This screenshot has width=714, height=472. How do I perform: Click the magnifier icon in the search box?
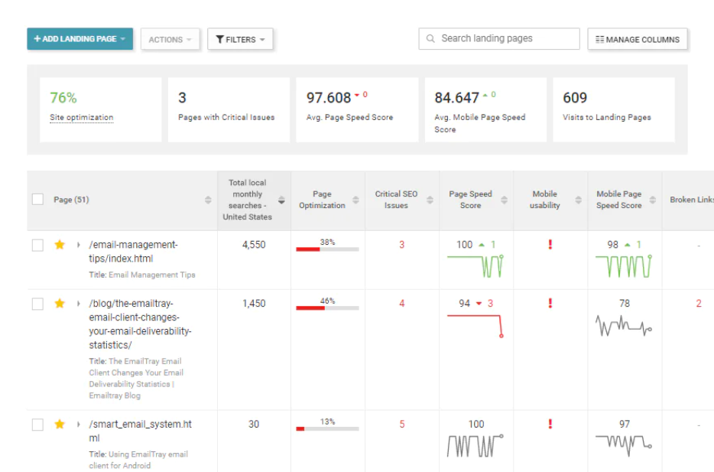coord(430,37)
